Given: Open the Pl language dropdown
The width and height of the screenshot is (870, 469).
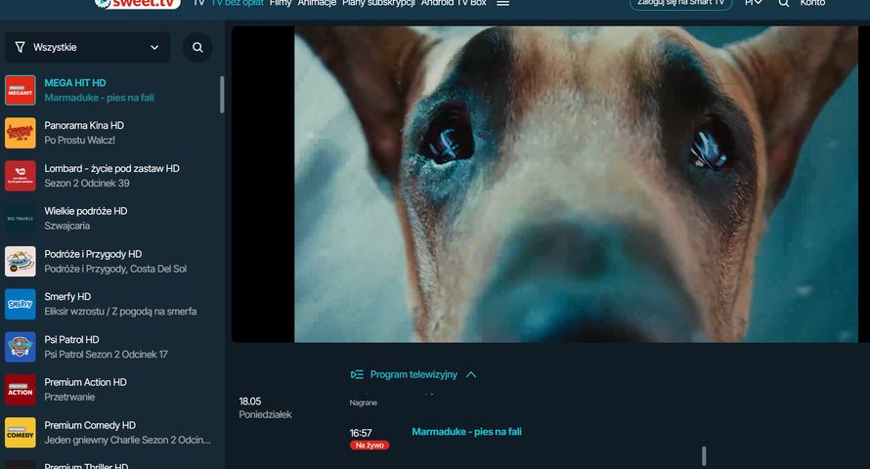Looking at the screenshot, I should [753, 3].
